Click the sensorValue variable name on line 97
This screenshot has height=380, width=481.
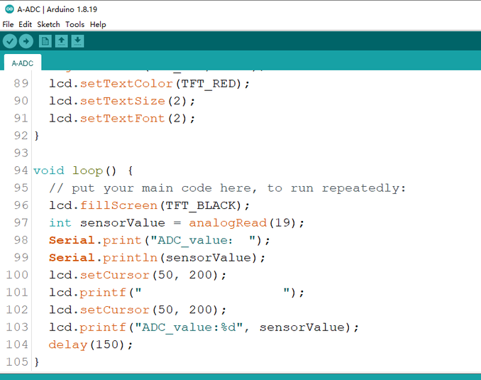123,223
